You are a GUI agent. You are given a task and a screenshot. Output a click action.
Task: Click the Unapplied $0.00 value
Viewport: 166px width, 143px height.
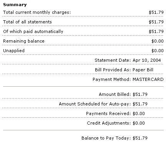[x=158, y=51]
